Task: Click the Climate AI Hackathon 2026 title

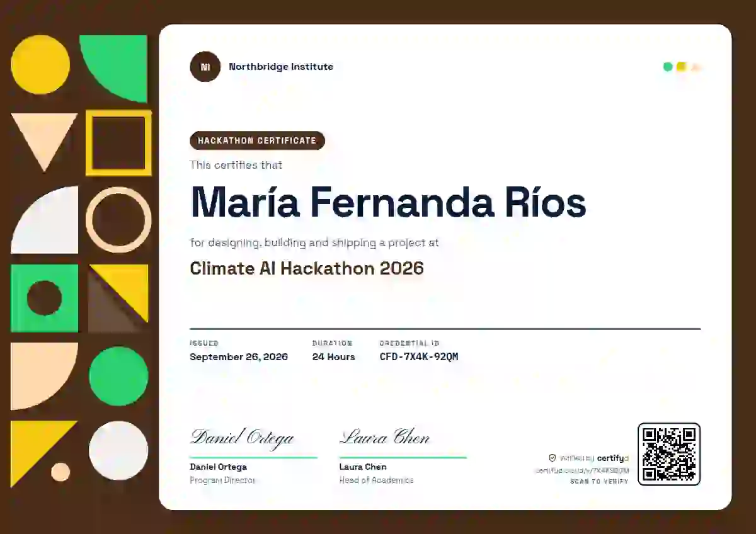Action: coord(307,268)
